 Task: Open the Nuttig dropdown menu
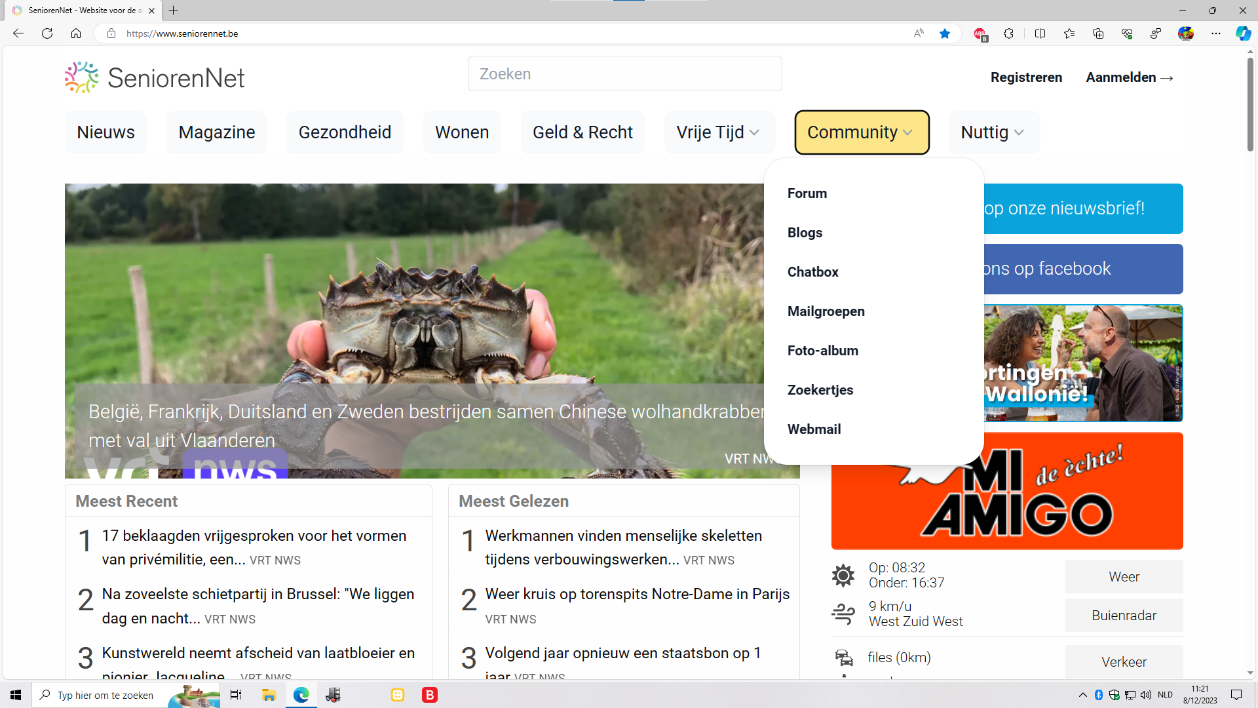point(993,132)
